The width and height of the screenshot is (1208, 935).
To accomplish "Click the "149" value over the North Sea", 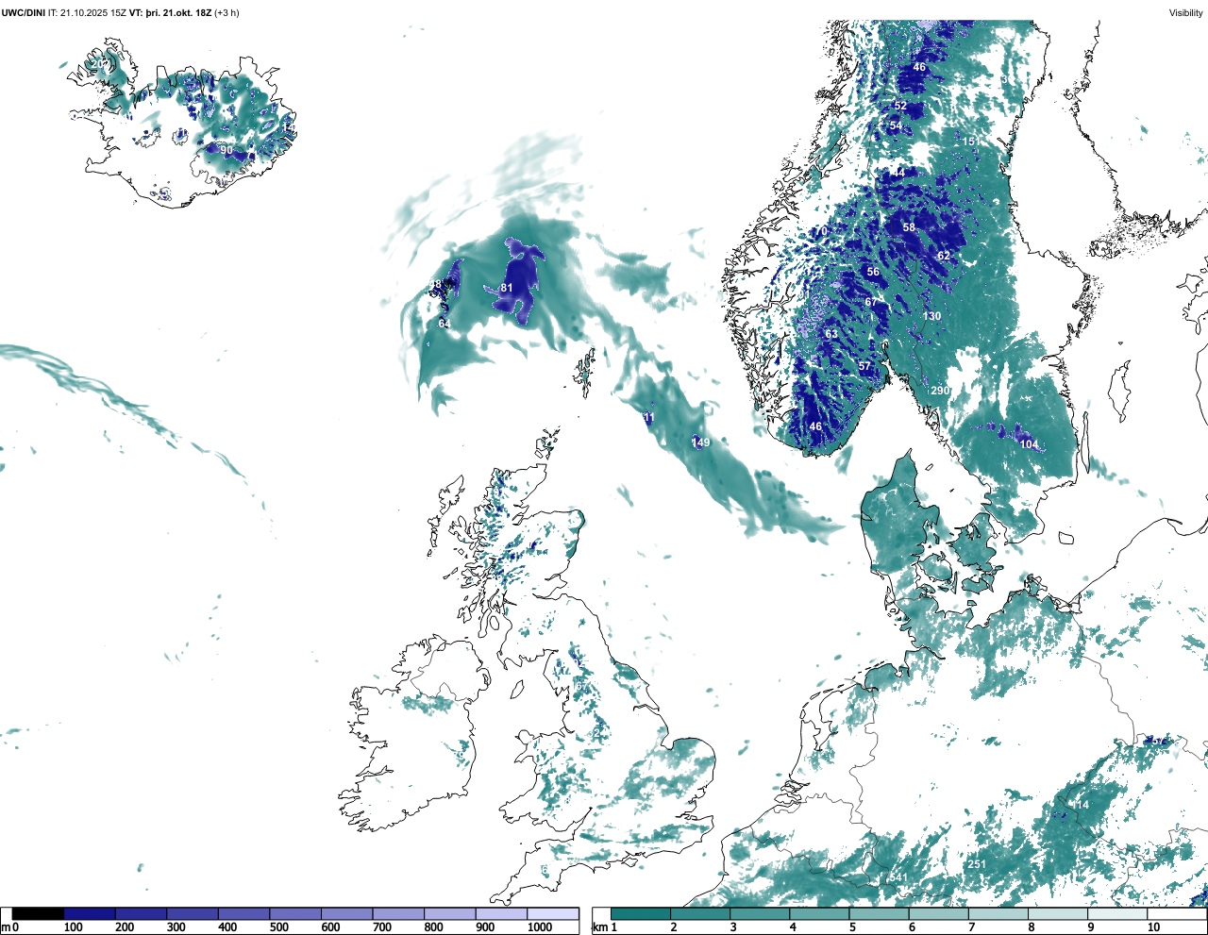I will point(700,442).
